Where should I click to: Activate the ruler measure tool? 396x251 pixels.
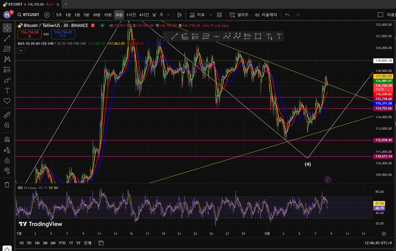click(x=7, y=115)
